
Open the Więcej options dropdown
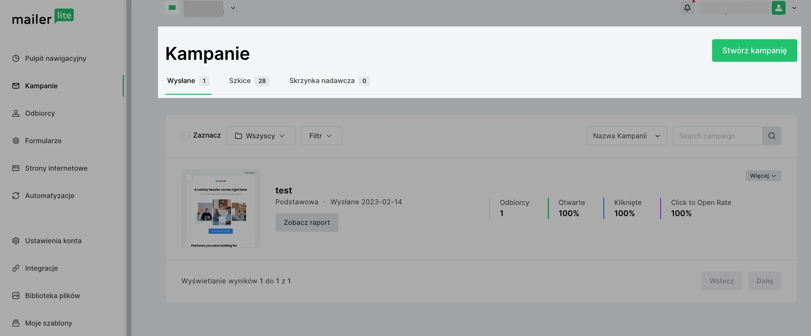[763, 176]
